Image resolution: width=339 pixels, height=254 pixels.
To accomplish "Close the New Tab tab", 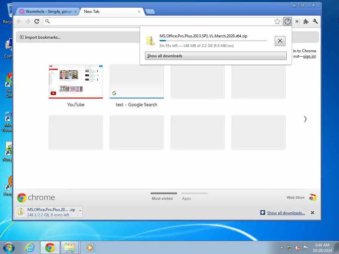I will click(139, 12).
